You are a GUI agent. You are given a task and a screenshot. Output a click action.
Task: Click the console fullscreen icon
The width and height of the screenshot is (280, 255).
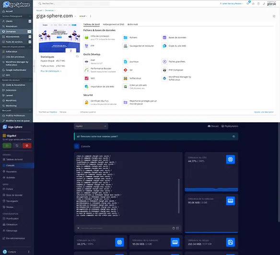point(177,228)
